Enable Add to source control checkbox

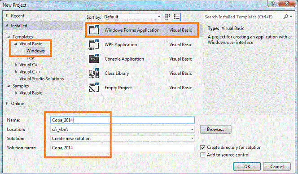point(203,155)
